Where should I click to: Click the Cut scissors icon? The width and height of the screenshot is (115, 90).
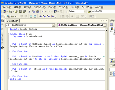[29, 11]
